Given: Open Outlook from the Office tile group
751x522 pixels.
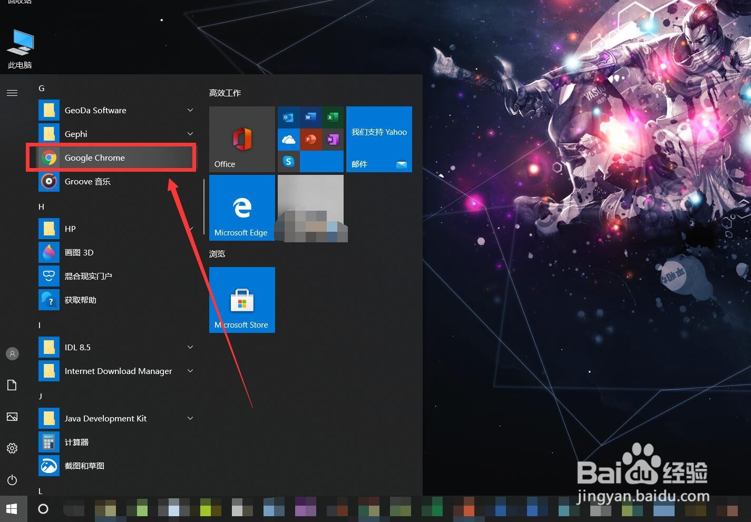Looking at the screenshot, I should click(288, 117).
